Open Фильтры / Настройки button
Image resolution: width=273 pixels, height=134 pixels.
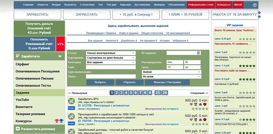pos(167,82)
